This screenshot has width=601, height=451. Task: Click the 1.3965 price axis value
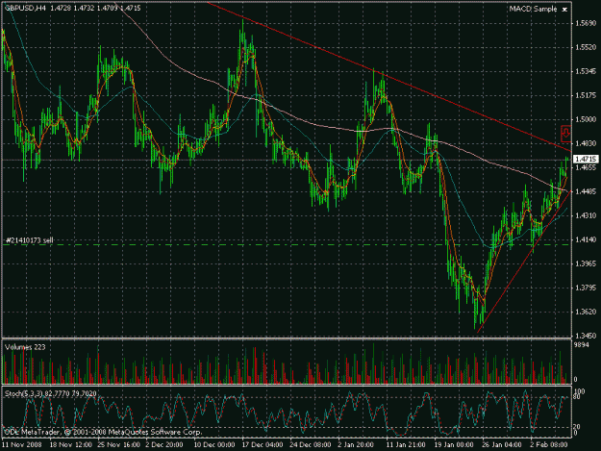pyautogui.click(x=586, y=263)
